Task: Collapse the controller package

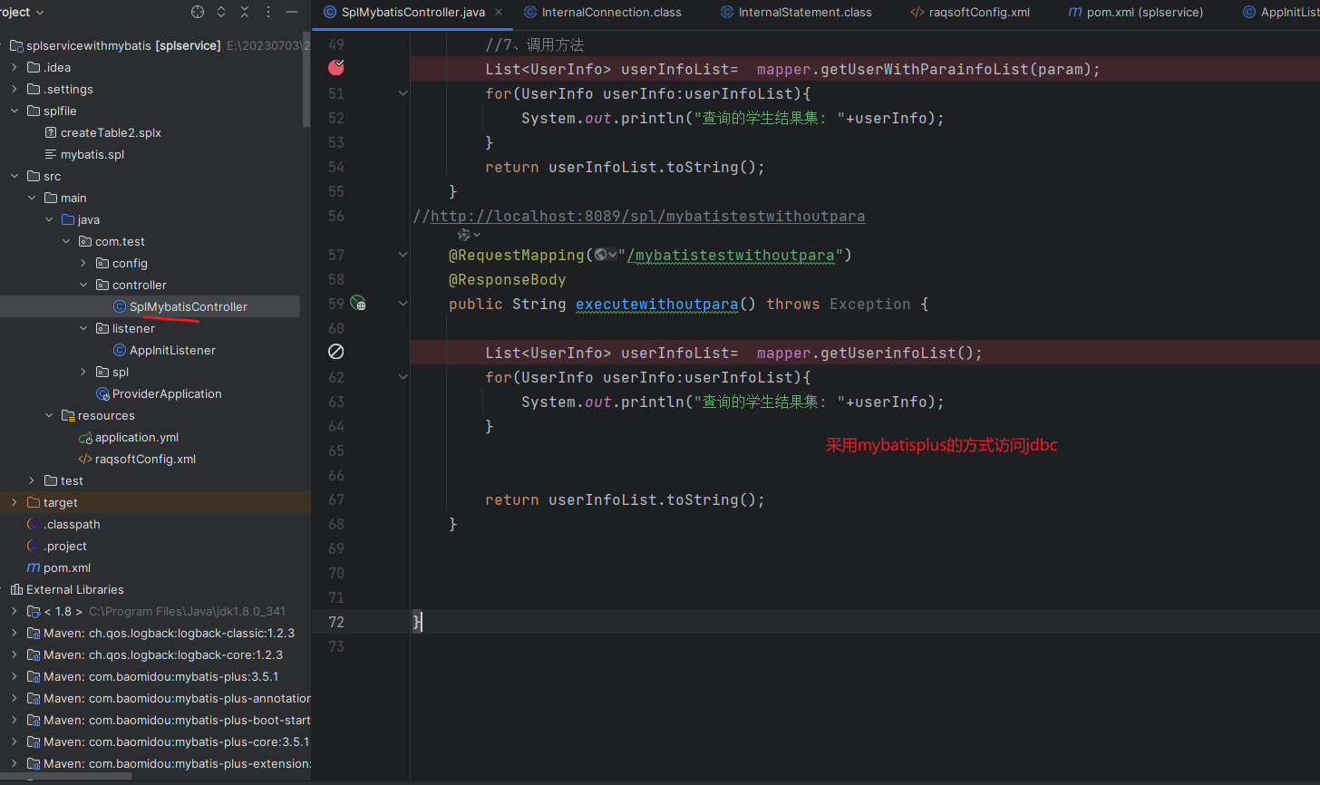Action: [x=84, y=285]
